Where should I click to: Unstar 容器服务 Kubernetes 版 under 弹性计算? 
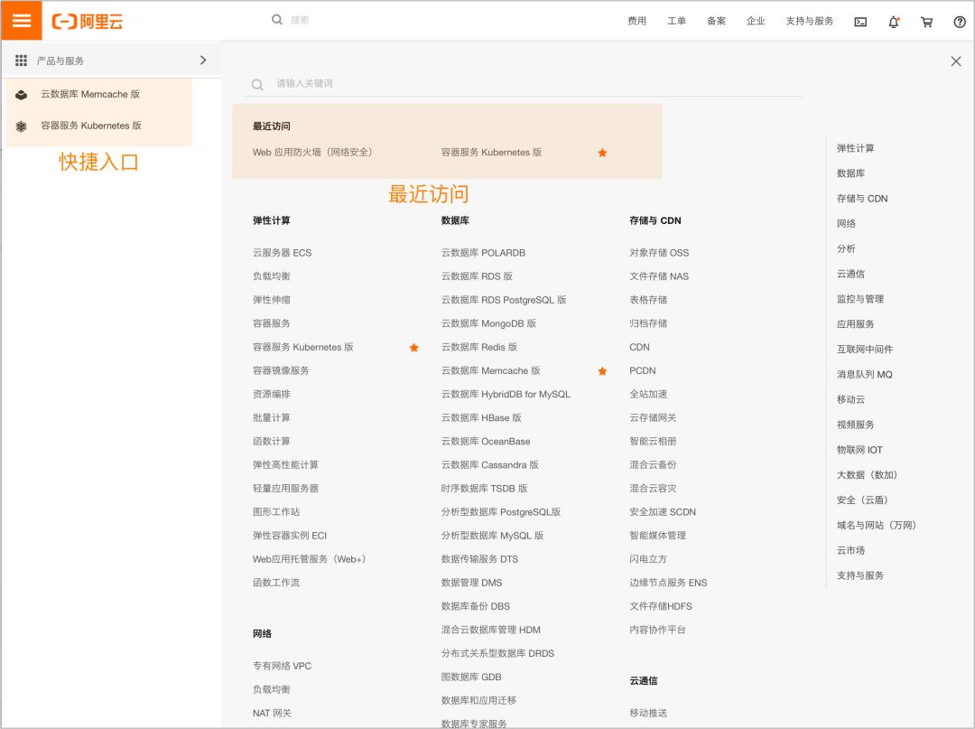coord(413,347)
